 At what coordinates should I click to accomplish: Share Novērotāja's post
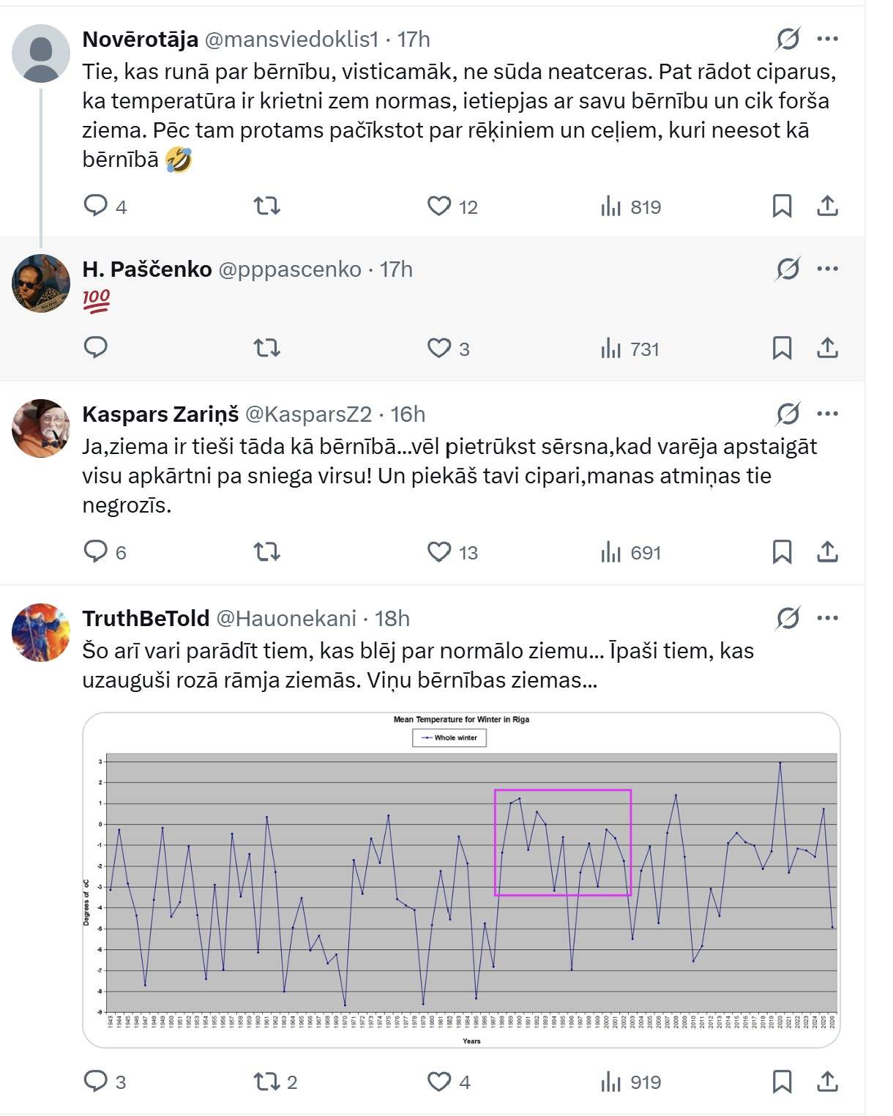click(x=827, y=206)
